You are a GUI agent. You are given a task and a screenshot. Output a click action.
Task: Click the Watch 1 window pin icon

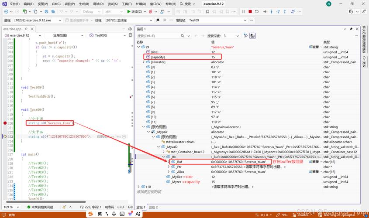pos(351,29)
